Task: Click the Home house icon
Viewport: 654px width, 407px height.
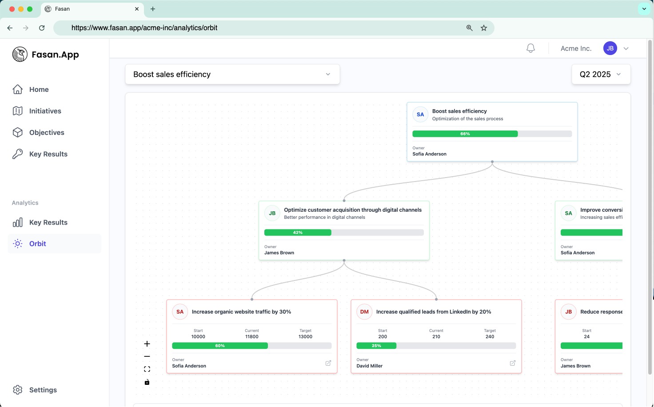Action: point(18,89)
